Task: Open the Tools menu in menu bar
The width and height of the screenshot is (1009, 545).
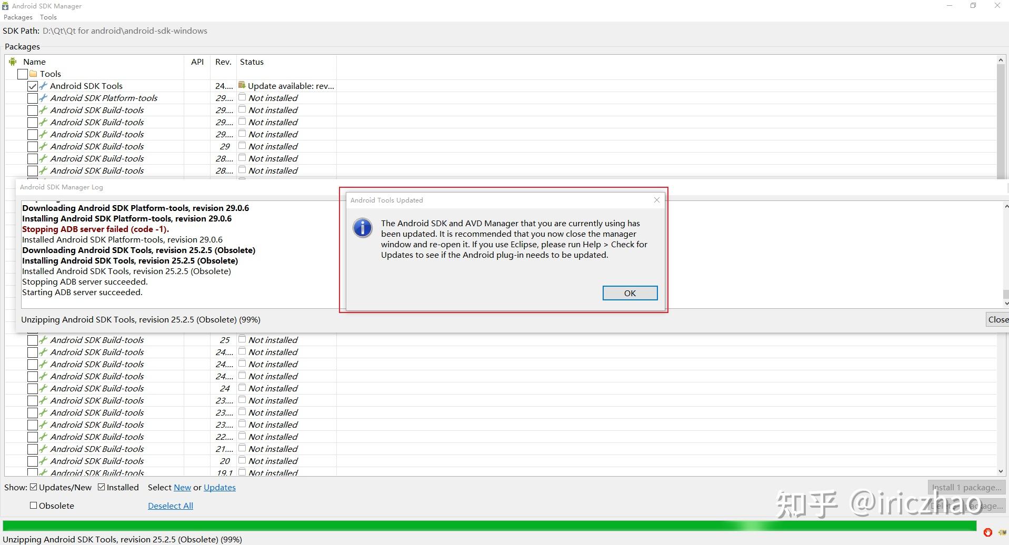Action: pyautogui.click(x=48, y=17)
